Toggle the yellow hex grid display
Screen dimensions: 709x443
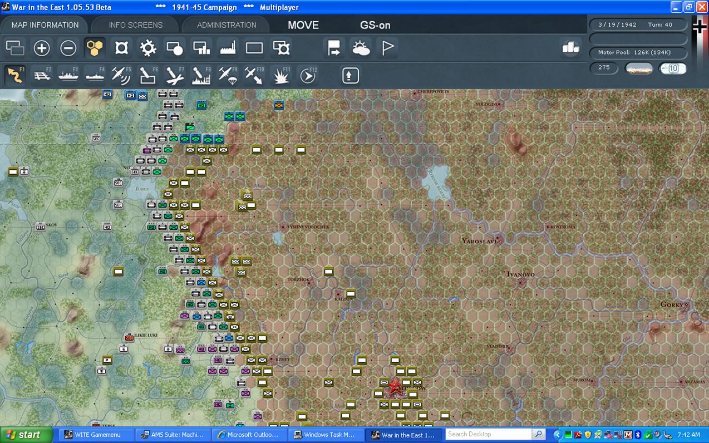pyautogui.click(x=95, y=48)
